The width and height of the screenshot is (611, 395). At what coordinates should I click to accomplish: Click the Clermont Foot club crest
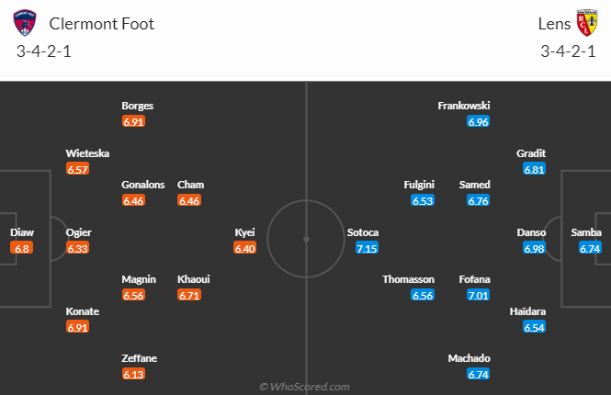point(25,23)
